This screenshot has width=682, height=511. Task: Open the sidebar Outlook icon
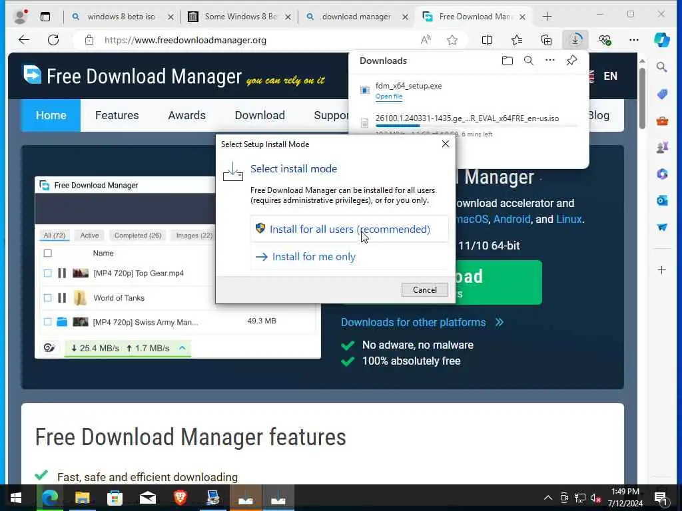[662, 200]
